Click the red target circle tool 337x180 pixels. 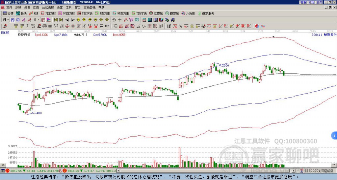(x=67, y=26)
